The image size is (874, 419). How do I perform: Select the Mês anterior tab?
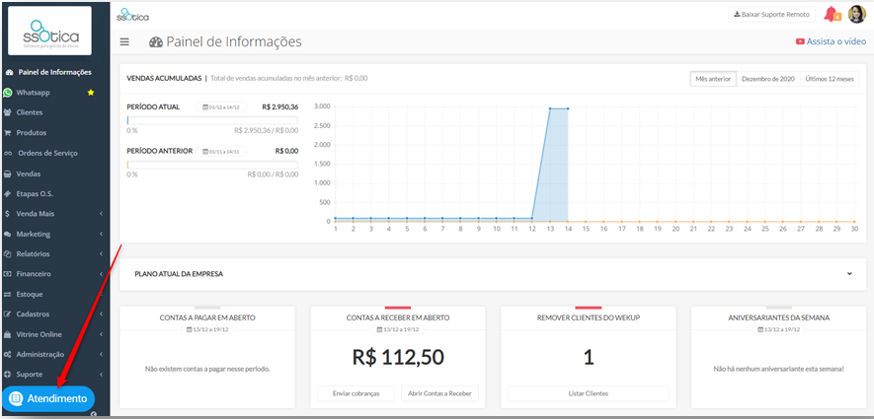pos(713,79)
